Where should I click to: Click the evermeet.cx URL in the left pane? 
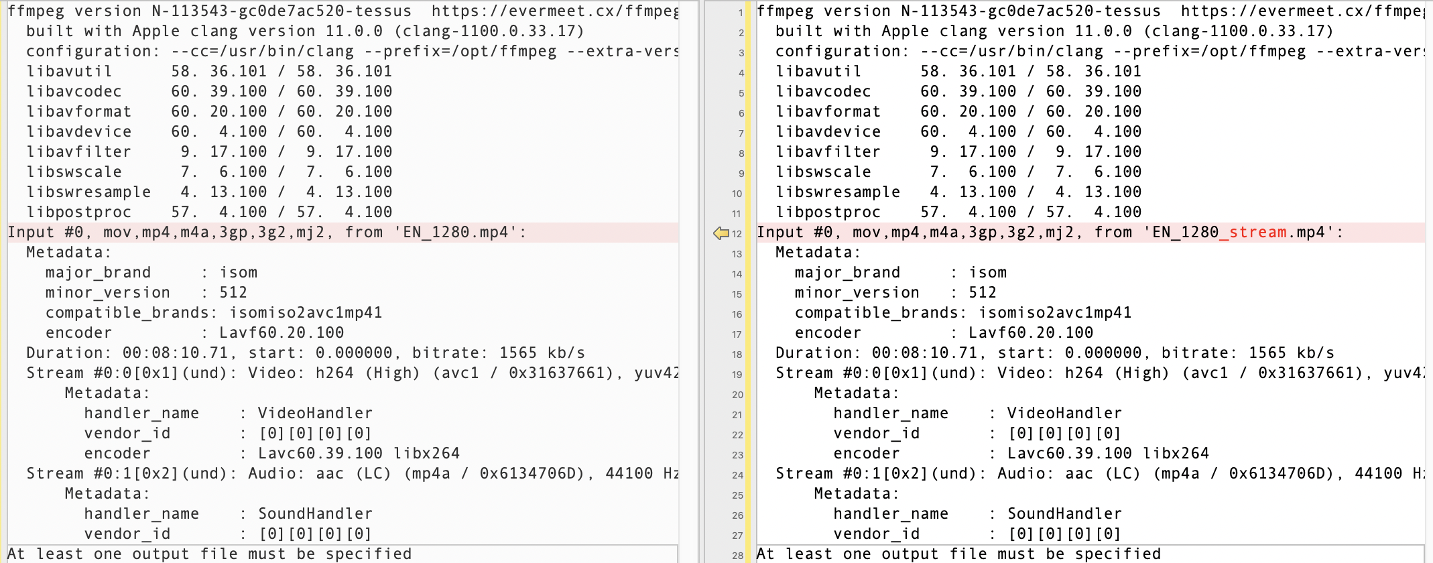click(x=555, y=11)
